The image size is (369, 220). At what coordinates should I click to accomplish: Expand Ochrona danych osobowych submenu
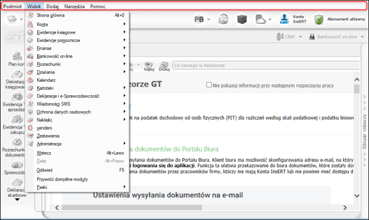tap(124, 112)
